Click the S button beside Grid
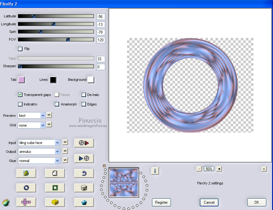 click(x=49, y=124)
